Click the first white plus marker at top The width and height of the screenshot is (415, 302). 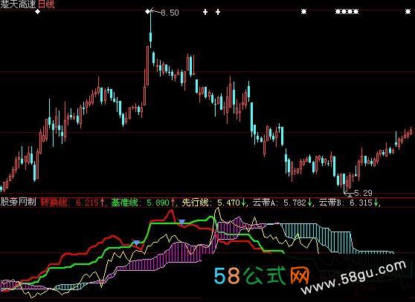(x=205, y=12)
